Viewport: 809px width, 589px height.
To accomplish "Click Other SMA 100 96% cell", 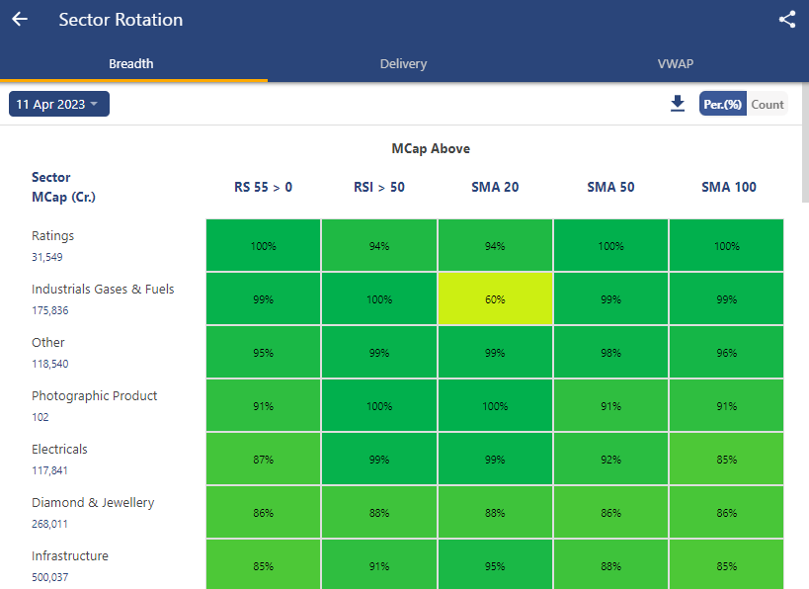I will (x=726, y=353).
